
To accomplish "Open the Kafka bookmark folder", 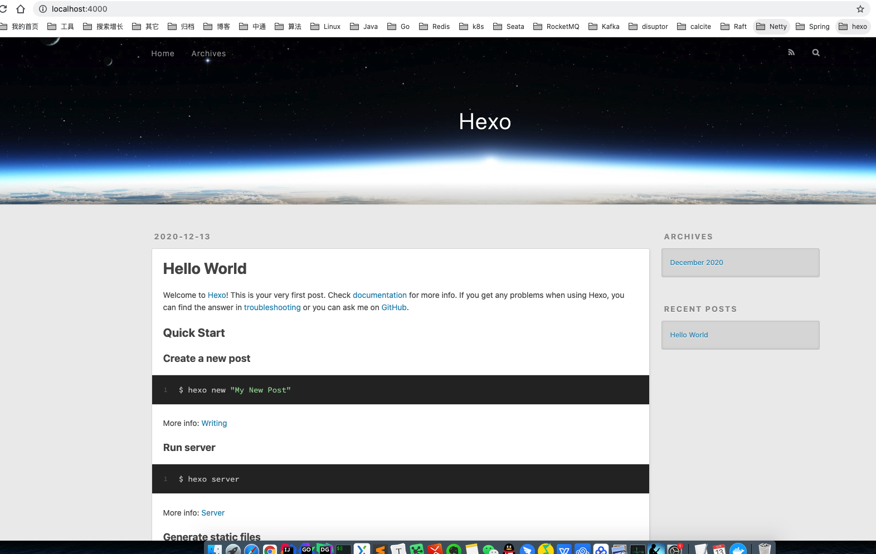I will coord(604,26).
